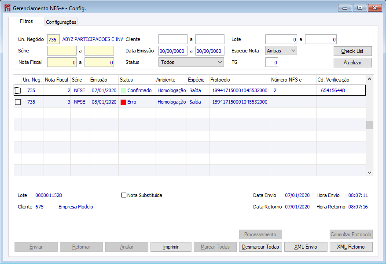Focus the start Data Emissão field

[173, 51]
